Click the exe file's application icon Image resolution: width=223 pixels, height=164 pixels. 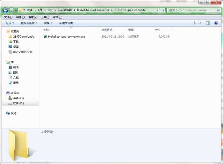45,37
